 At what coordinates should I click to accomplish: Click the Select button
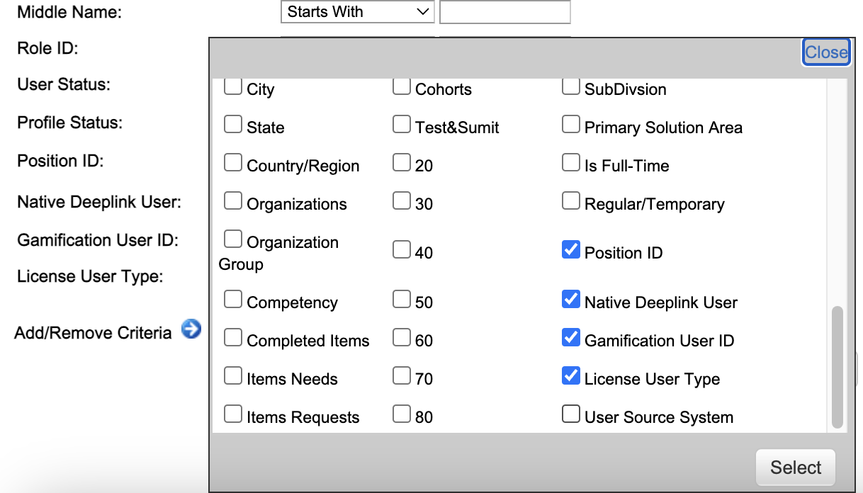[x=796, y=467]
